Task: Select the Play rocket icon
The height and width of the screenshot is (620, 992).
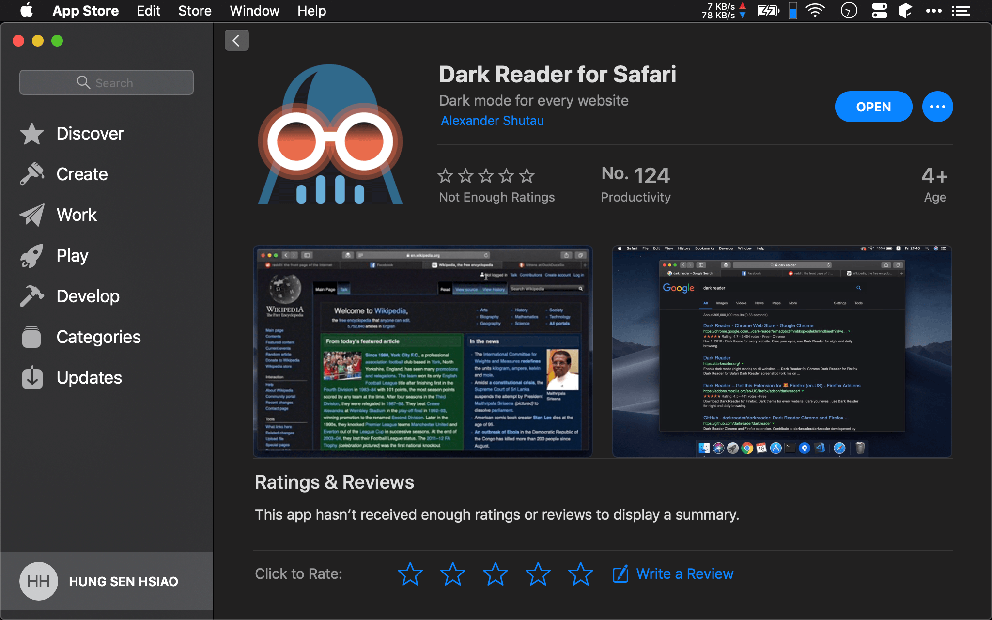Action: (32, 255)
